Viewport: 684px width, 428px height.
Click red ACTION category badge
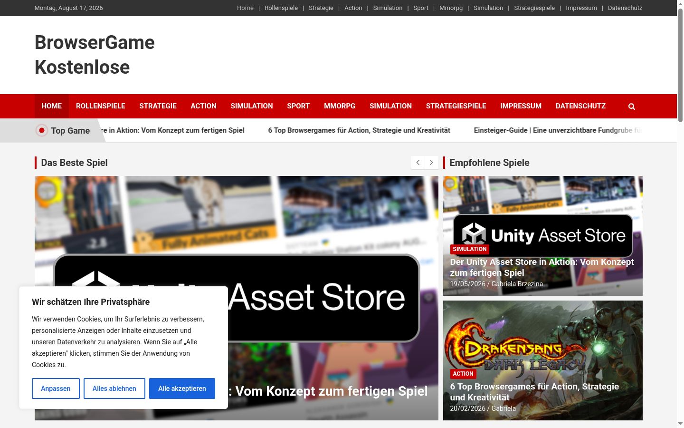[x=463, y=374]
